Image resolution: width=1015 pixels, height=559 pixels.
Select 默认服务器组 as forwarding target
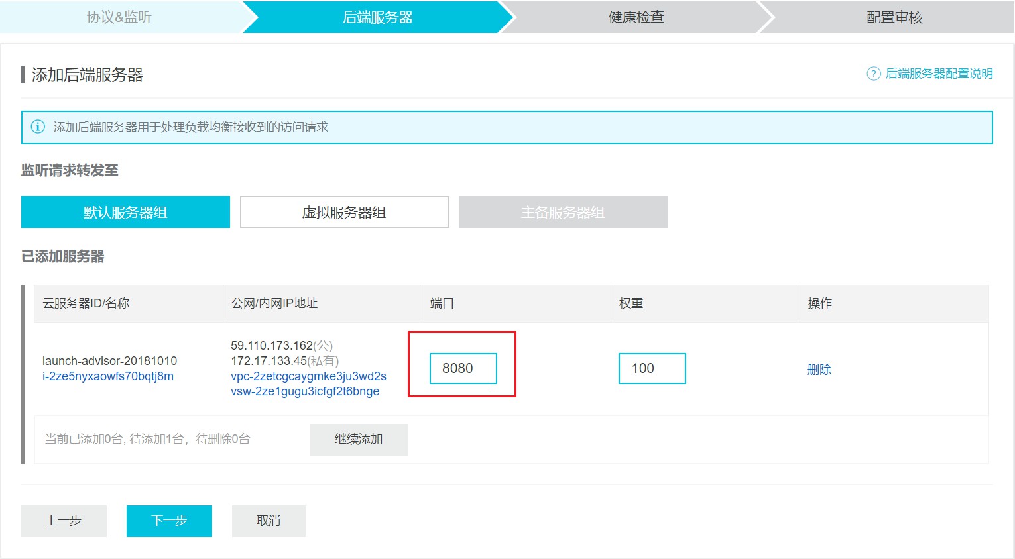coord(125,212)
